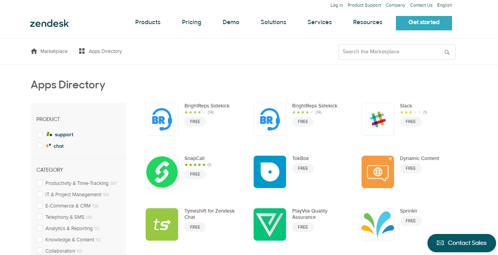Viewport: 498px width, 255px height.
Task: Open the TokBox title link
Action: [300, 158]
